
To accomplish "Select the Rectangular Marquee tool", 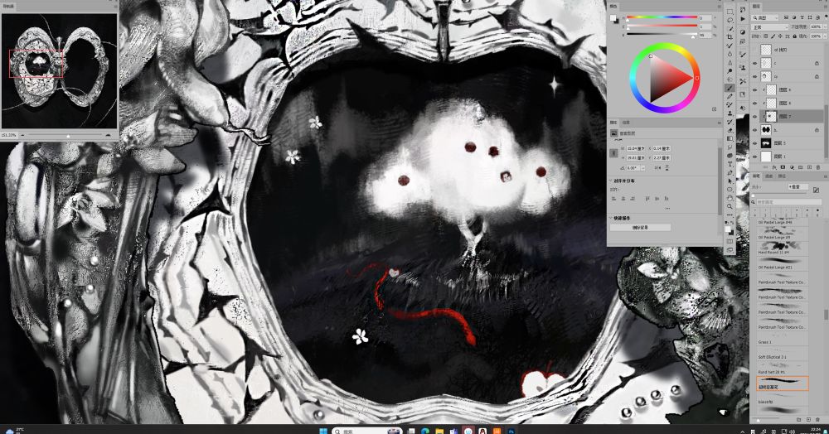I will (x=730, y=11).
